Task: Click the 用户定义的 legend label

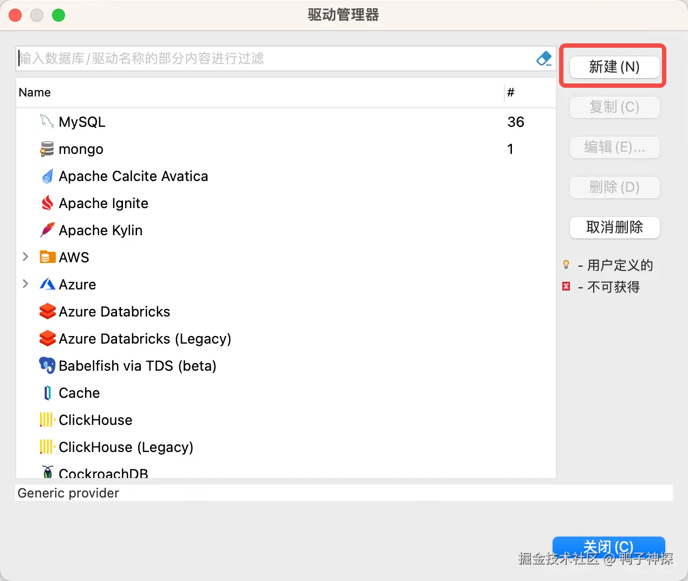Action: click(620, 265)
